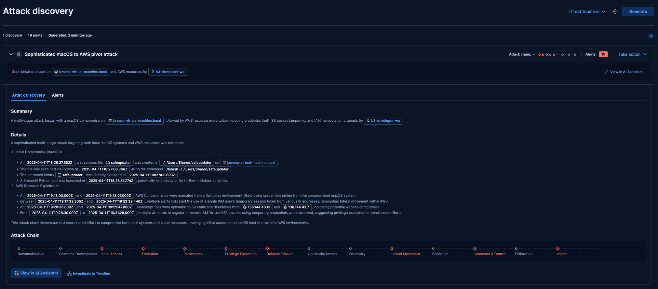The image size is (658, 289).
Task: Click the colorful attack discovery icon by title
Action: tap(19, 54)
